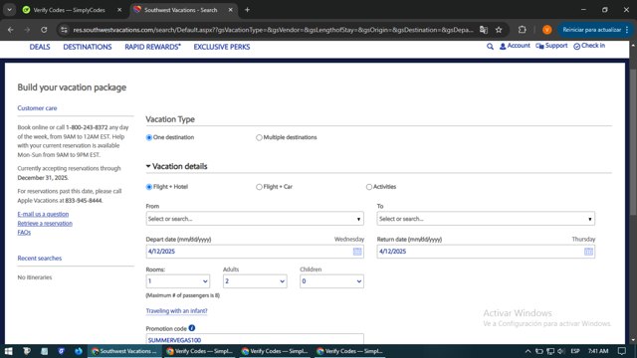Open the return date calendar icon
Image resolution: width=637 pixels, height=358 pixels.
click(x=588, y=252)
